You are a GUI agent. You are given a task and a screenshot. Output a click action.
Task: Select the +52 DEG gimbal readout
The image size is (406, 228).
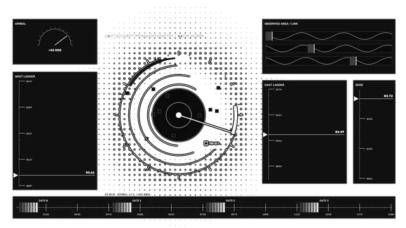[x=55, y=50]
